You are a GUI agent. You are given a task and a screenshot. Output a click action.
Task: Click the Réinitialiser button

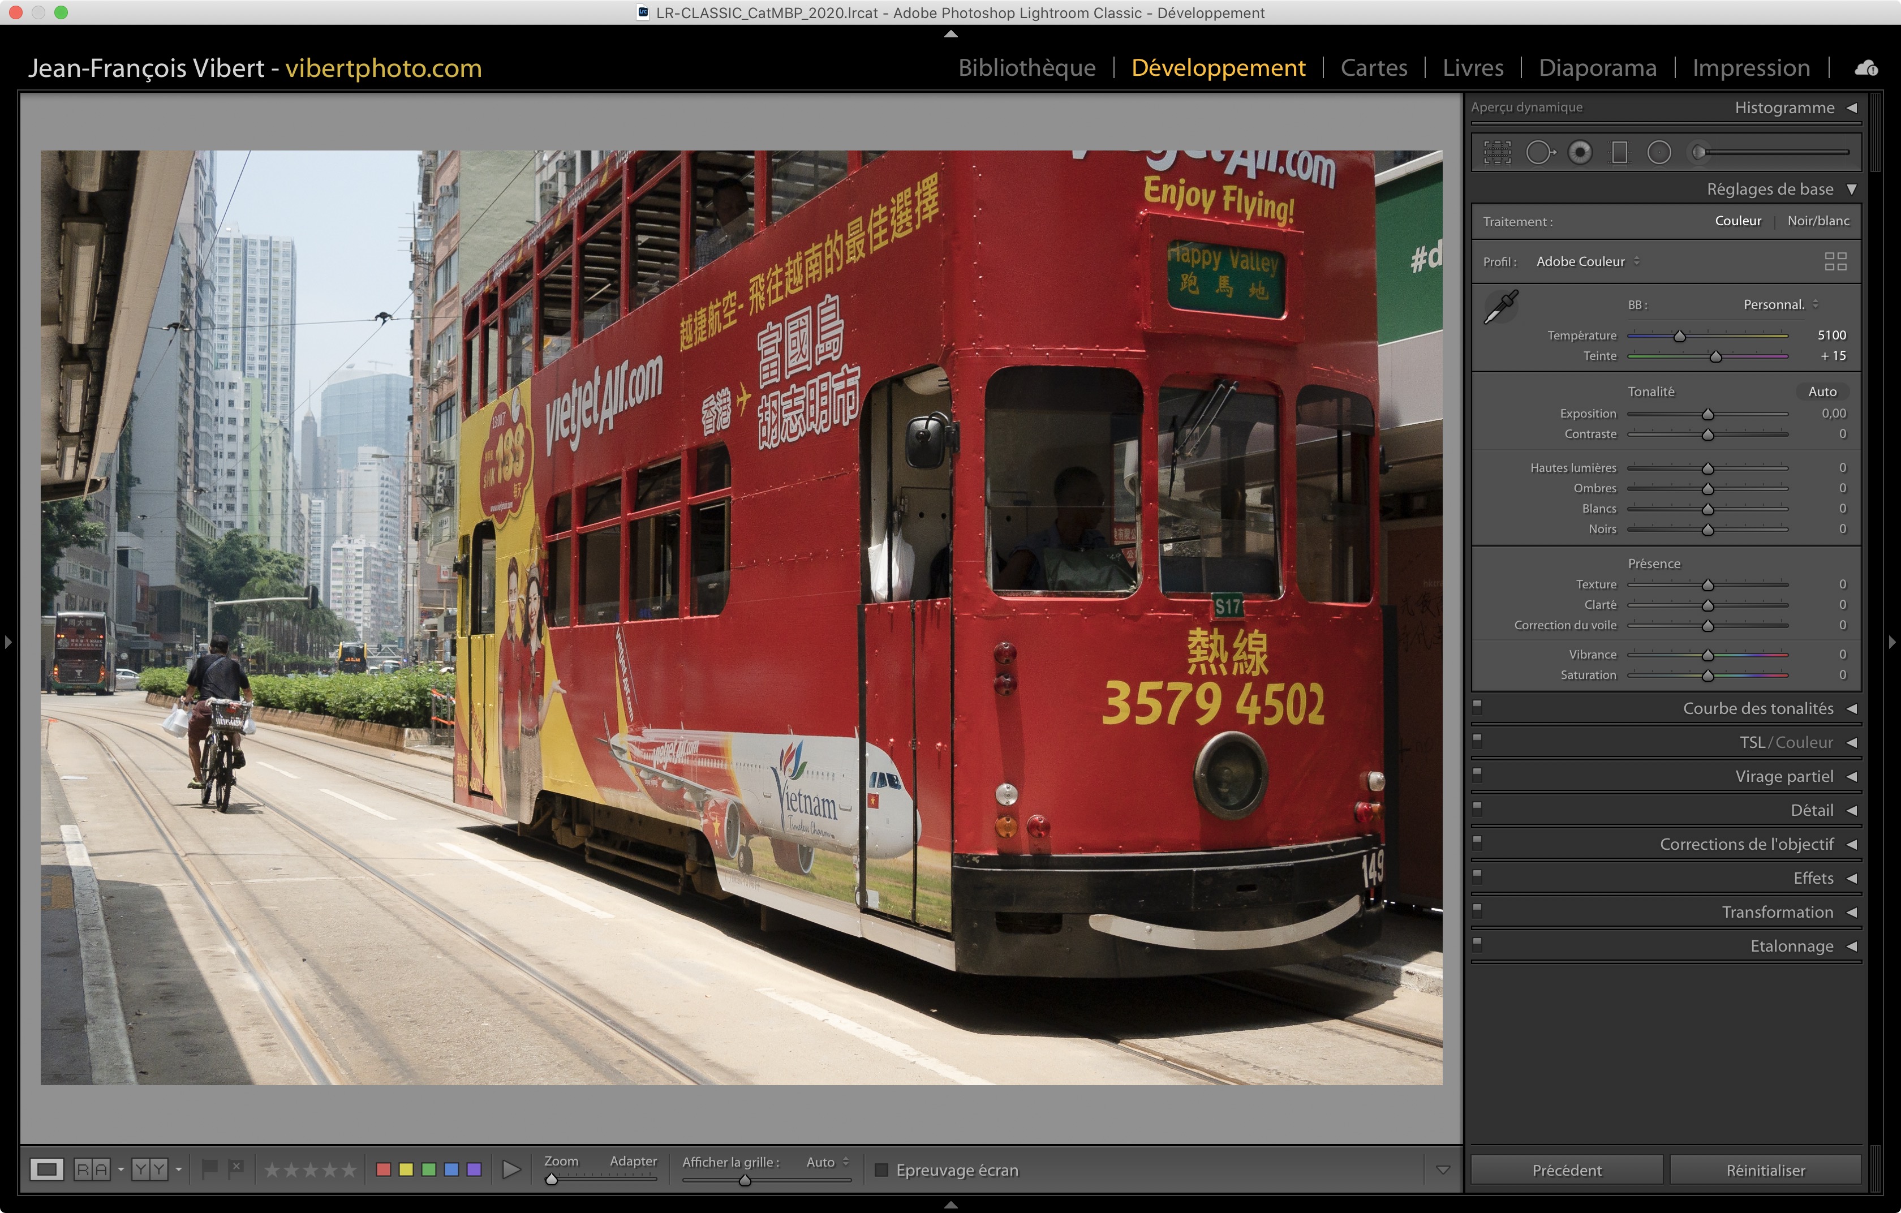[x=1765, y=1169]
